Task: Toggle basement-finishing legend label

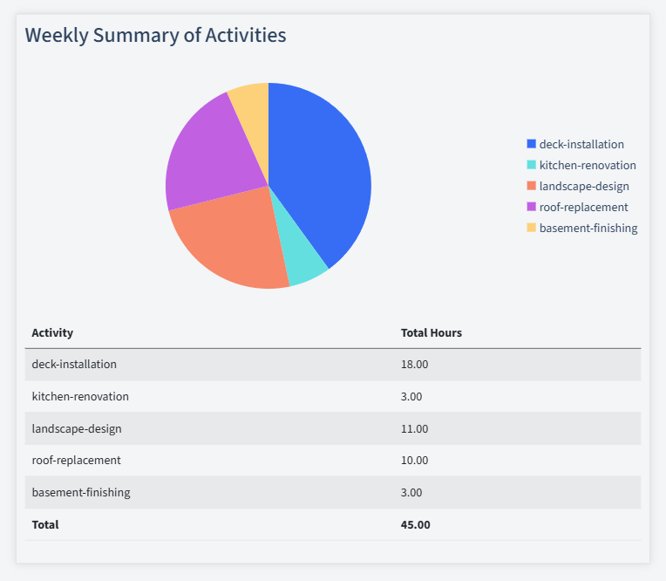Action: click(x=588, y=229)
